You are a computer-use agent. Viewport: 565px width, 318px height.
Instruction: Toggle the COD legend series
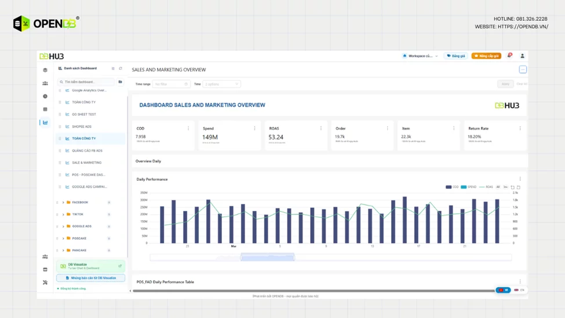(452, 187)
